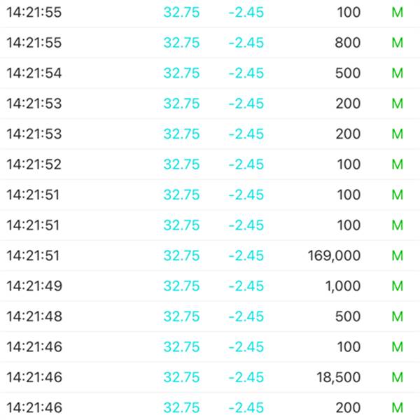Select the -2.45 change in the 14:21:52 row
The width and height of the screenshot is (420, 420).
[246, 164]
